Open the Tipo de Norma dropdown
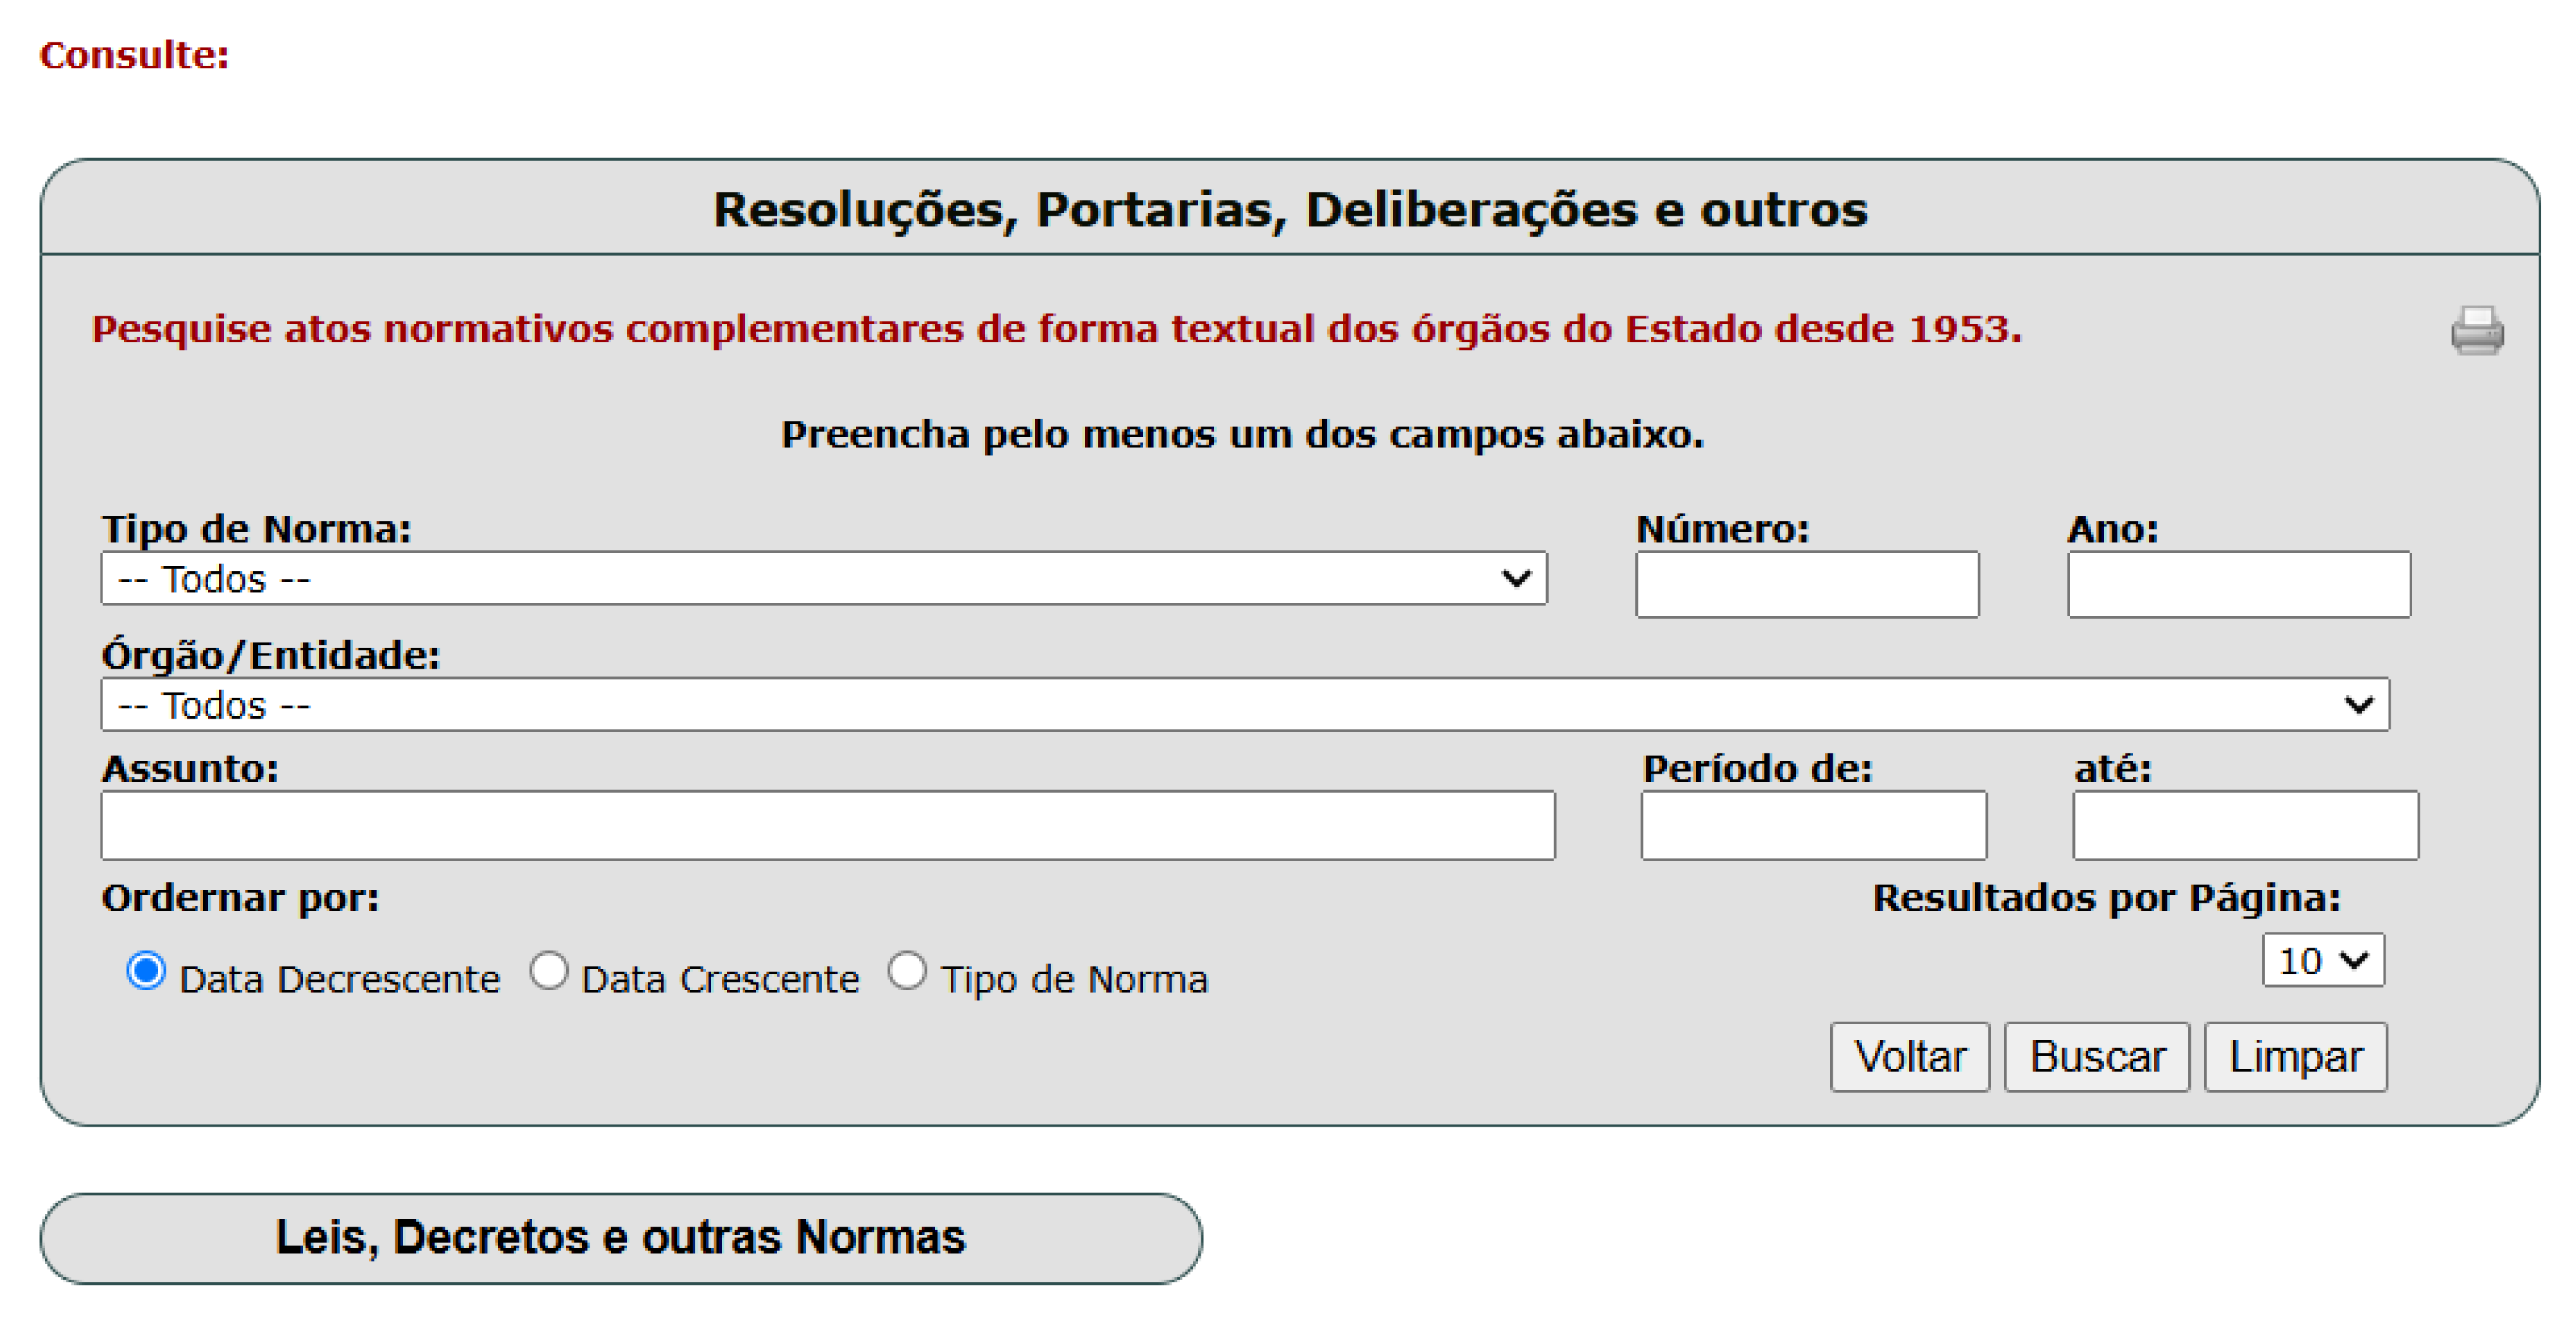The height and width of the screenshot is (1343, 2576). (823, 579)
